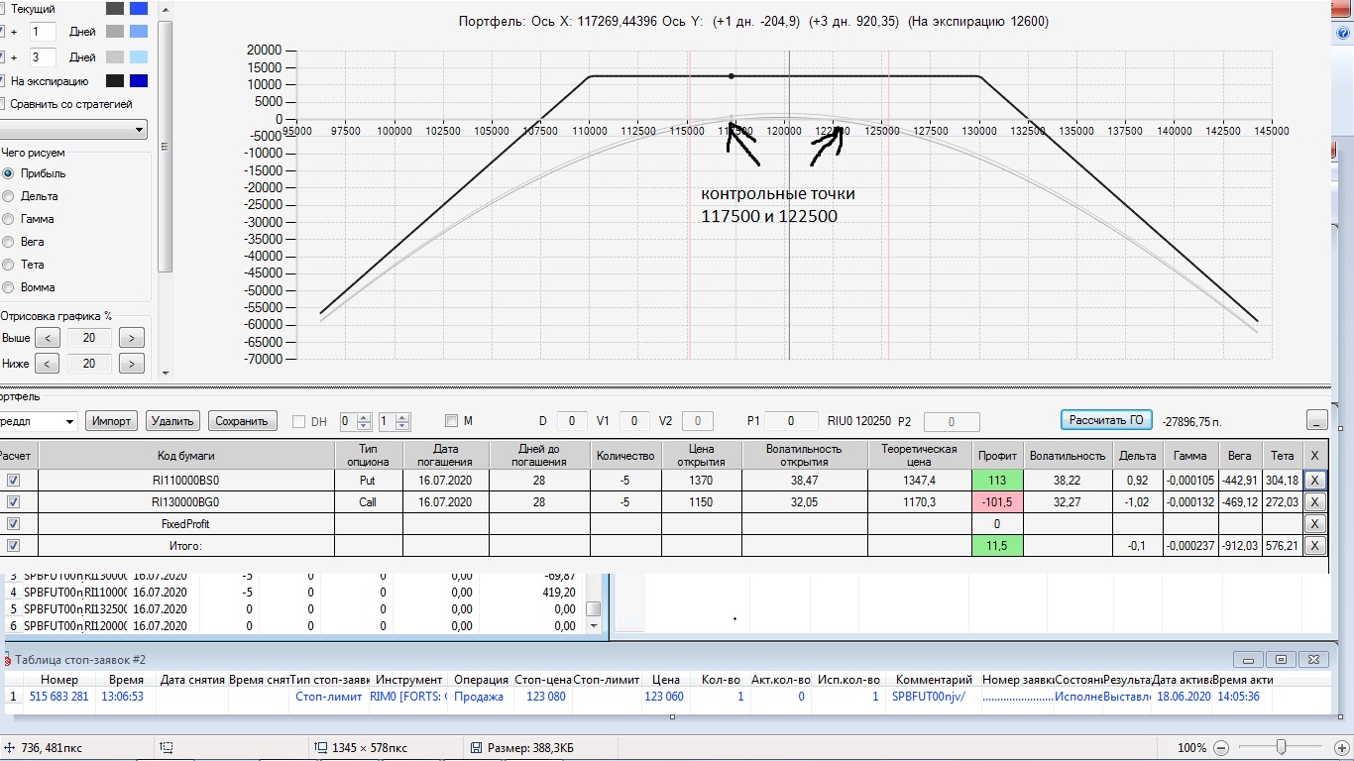Click the stepper showing 1 next to DH
Screen dimensions: 1354x761
coord(395,421)
